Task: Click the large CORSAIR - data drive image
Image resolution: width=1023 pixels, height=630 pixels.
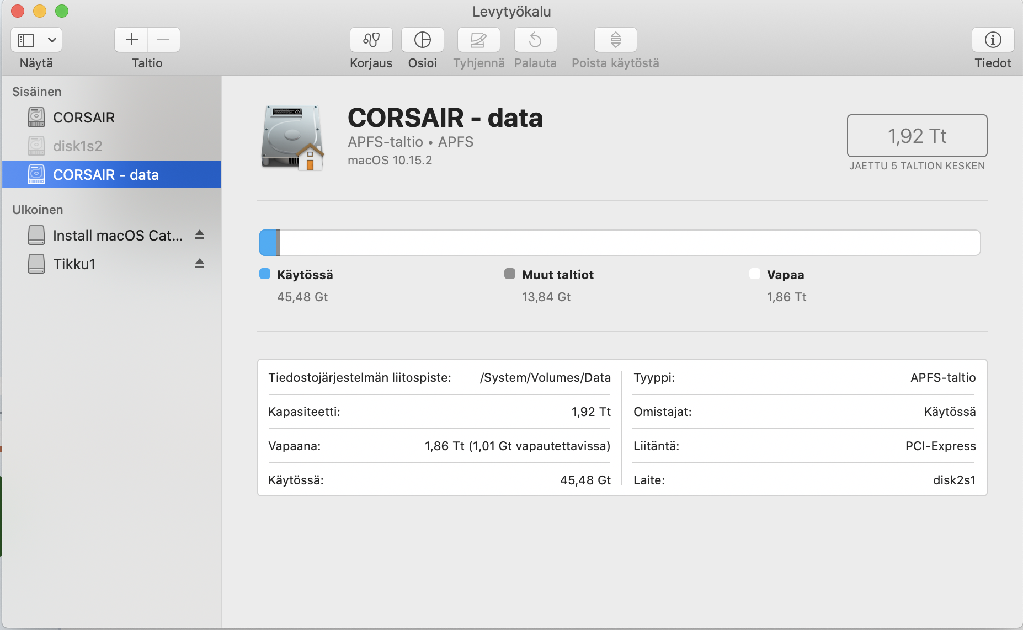Action: [292, 137]
